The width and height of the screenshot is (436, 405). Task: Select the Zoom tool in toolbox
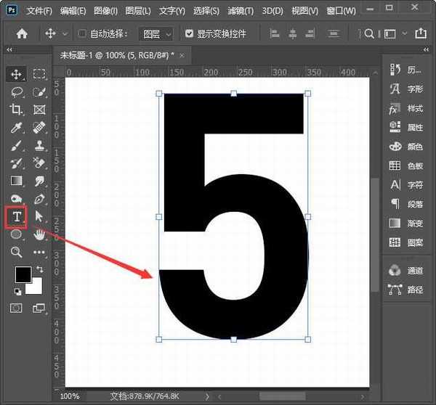click(16, 252)
